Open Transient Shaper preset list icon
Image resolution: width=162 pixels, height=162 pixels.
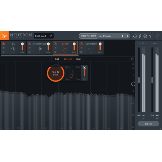(x=30, y=48)
